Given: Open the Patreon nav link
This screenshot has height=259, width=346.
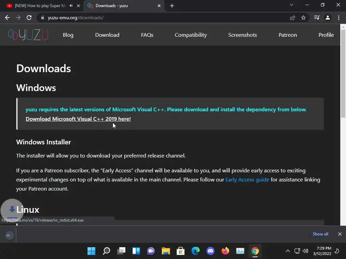Looking at the screenshot, I should click(288, 35).
